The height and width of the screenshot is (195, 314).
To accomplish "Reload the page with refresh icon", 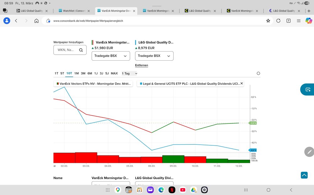I will click(x=278, y=21).
